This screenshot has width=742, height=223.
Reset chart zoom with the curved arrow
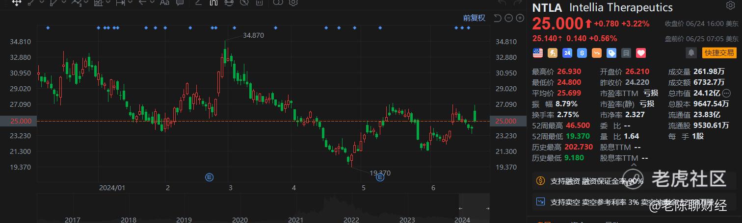tap(497, 18)
